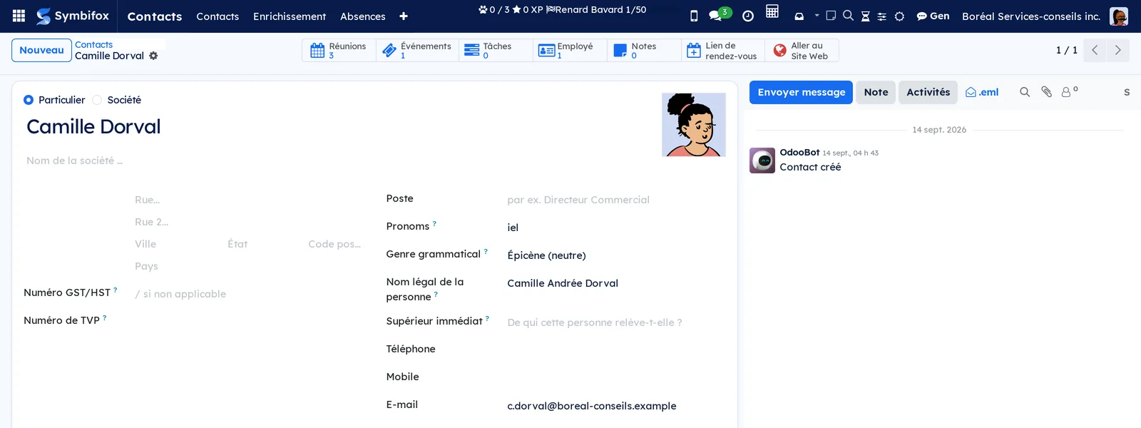
Task: Open the Notes stat button
Action: click(x=644, y=50)
